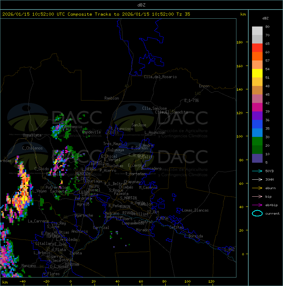
Task: Click the Lomas_Blancas map label
Action: click(195, 210)
